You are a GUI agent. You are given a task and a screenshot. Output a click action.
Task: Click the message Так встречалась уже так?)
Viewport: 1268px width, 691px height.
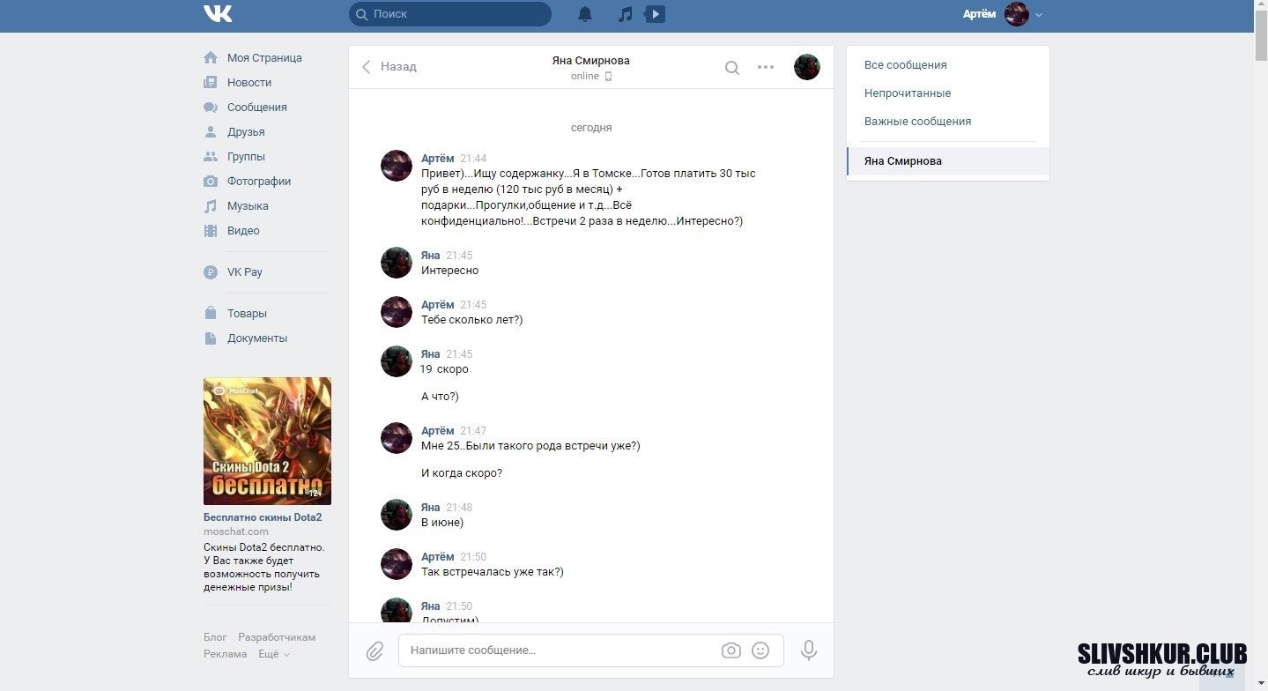tap(493, 572)
